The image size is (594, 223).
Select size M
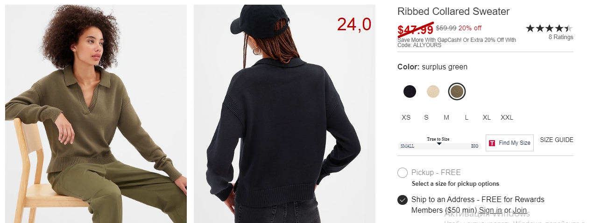pyautogui.click(x=446, y=117)
